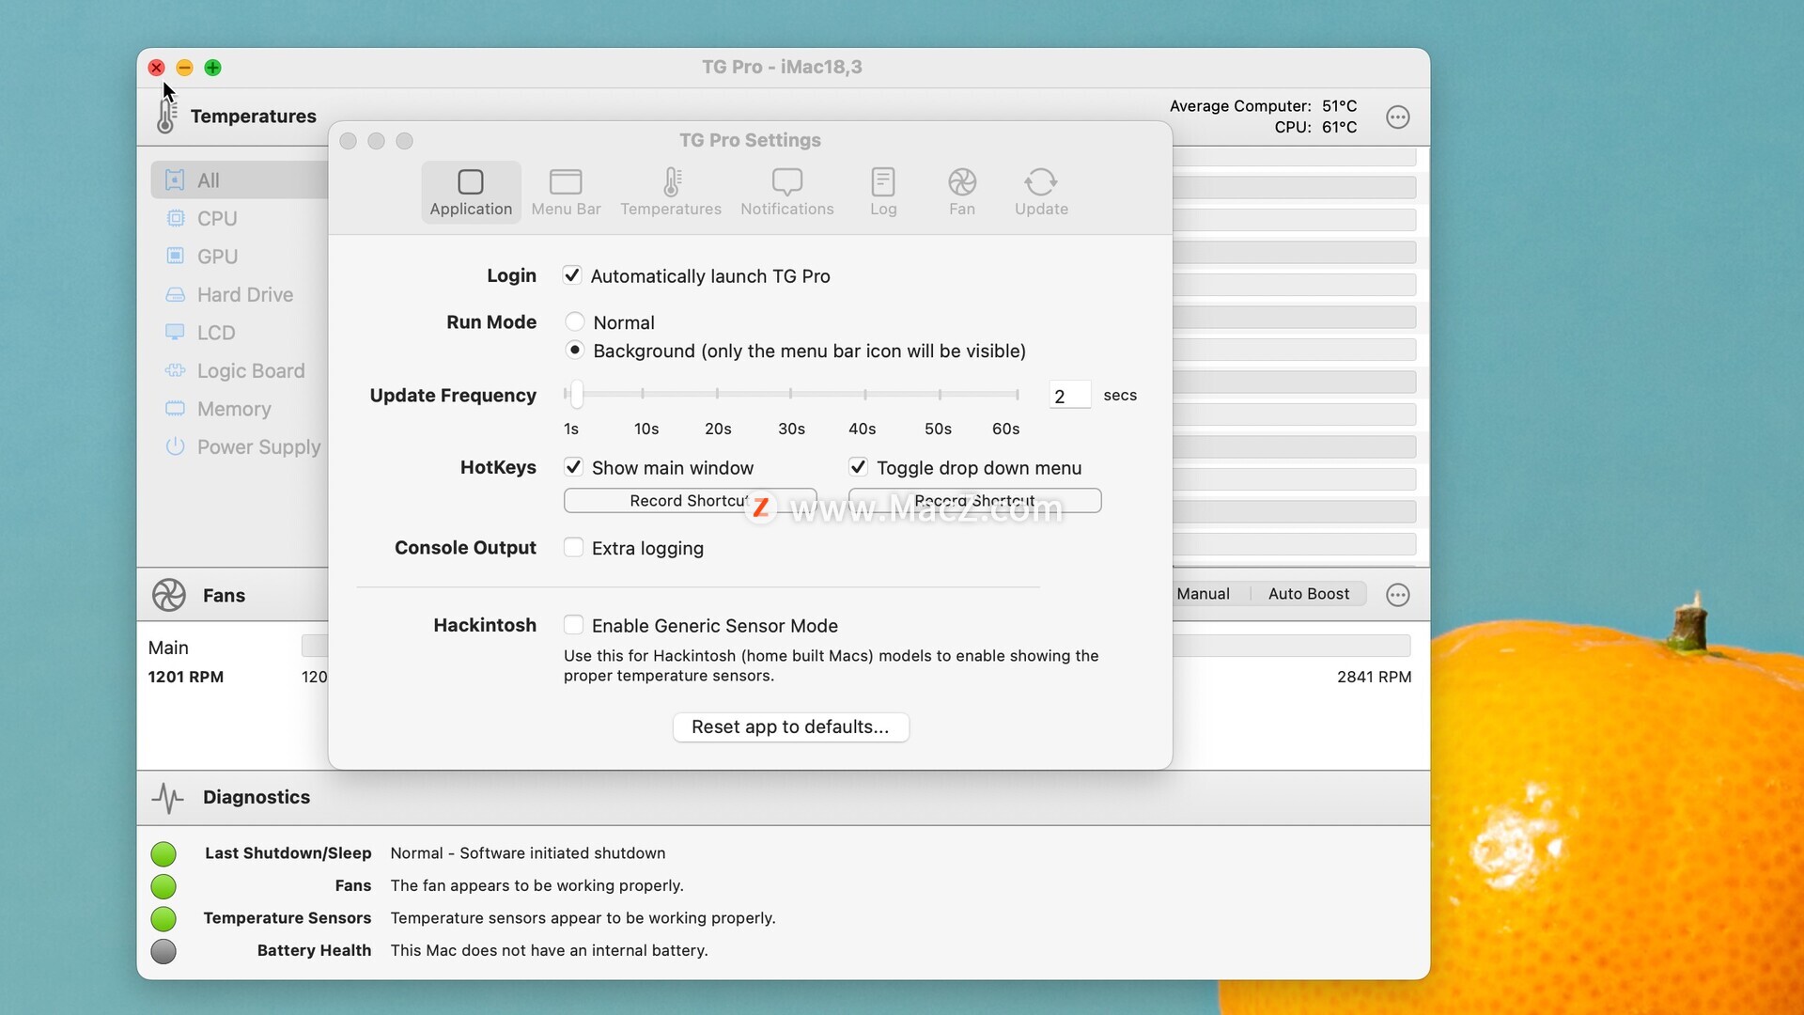Switch to the Fan settings tab
Viewport: 1804px width, 1015px height.
tap(962, 192)
